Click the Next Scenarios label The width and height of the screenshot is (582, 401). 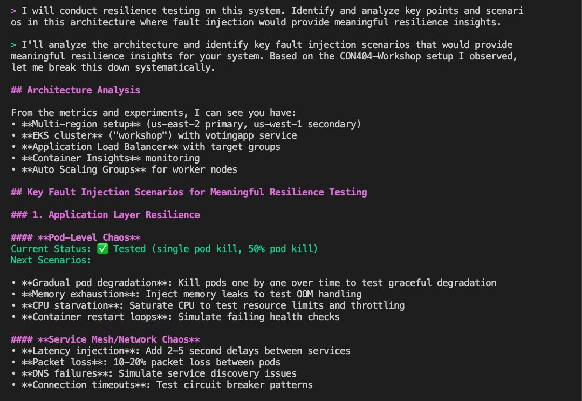pos(51,260)
